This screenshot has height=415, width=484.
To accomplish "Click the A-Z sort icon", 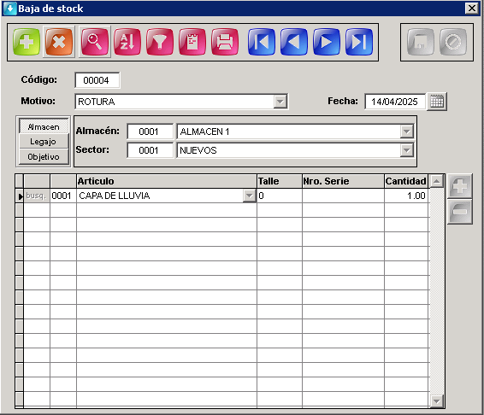I will click(127, 42).
